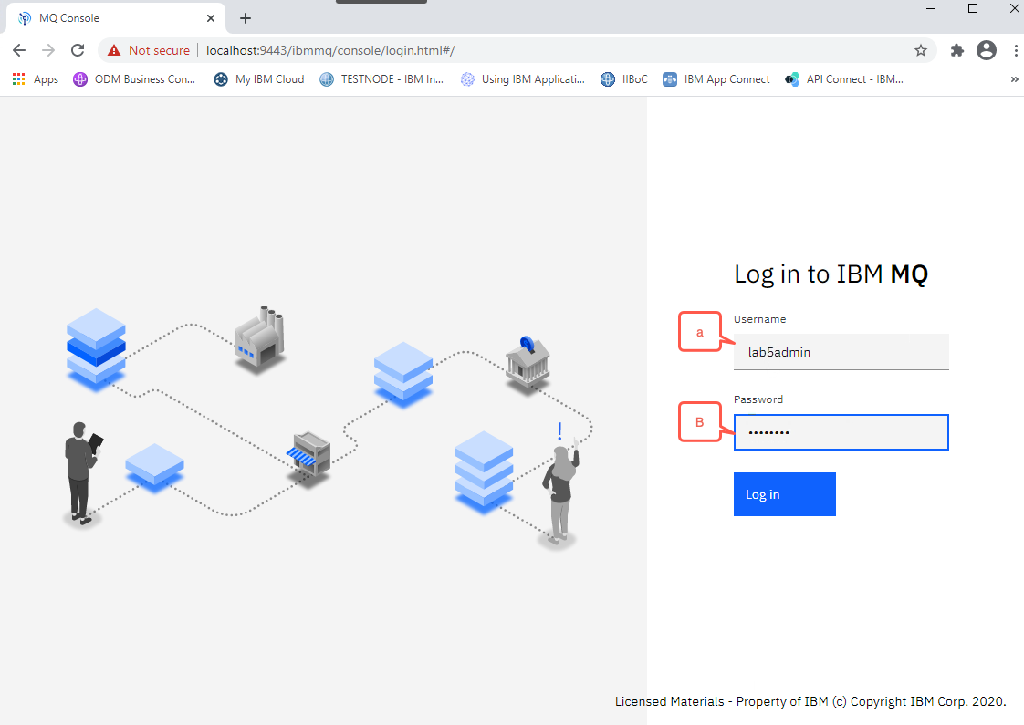
Task: Select the MQ Console tab
Action: pyautogui.click(x=116, y=18)
